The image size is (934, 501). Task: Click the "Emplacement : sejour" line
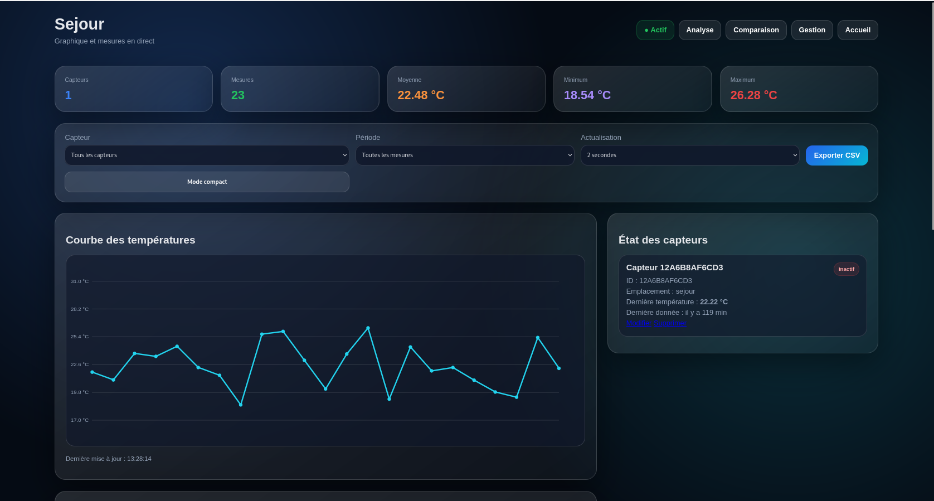(660, 291)
